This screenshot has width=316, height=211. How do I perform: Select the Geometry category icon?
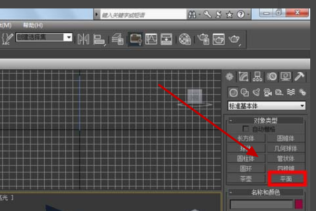click(x=233, y=93)
